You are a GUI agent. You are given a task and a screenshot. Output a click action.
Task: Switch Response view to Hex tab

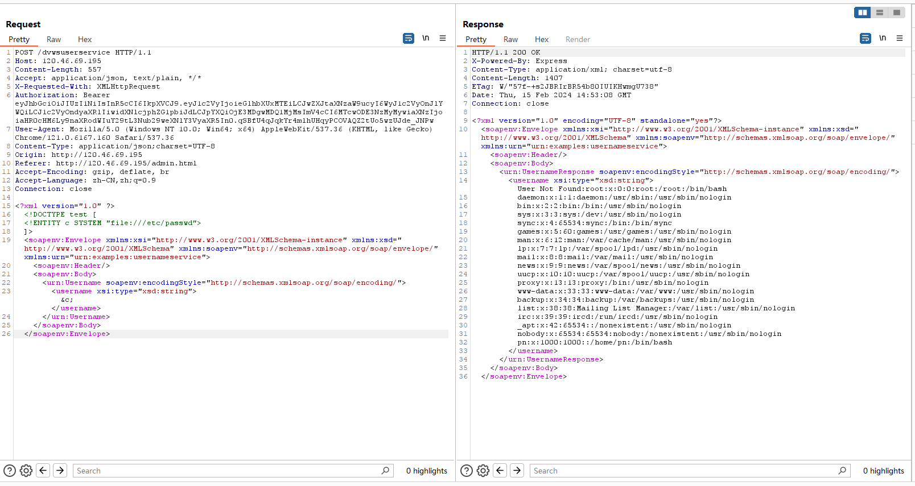[x=542, y=39]
